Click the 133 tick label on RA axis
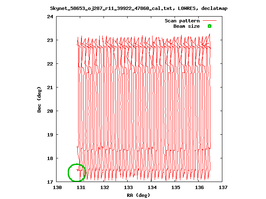The height and width of the screenshot is (199, 266). click(x=128, y=188)
